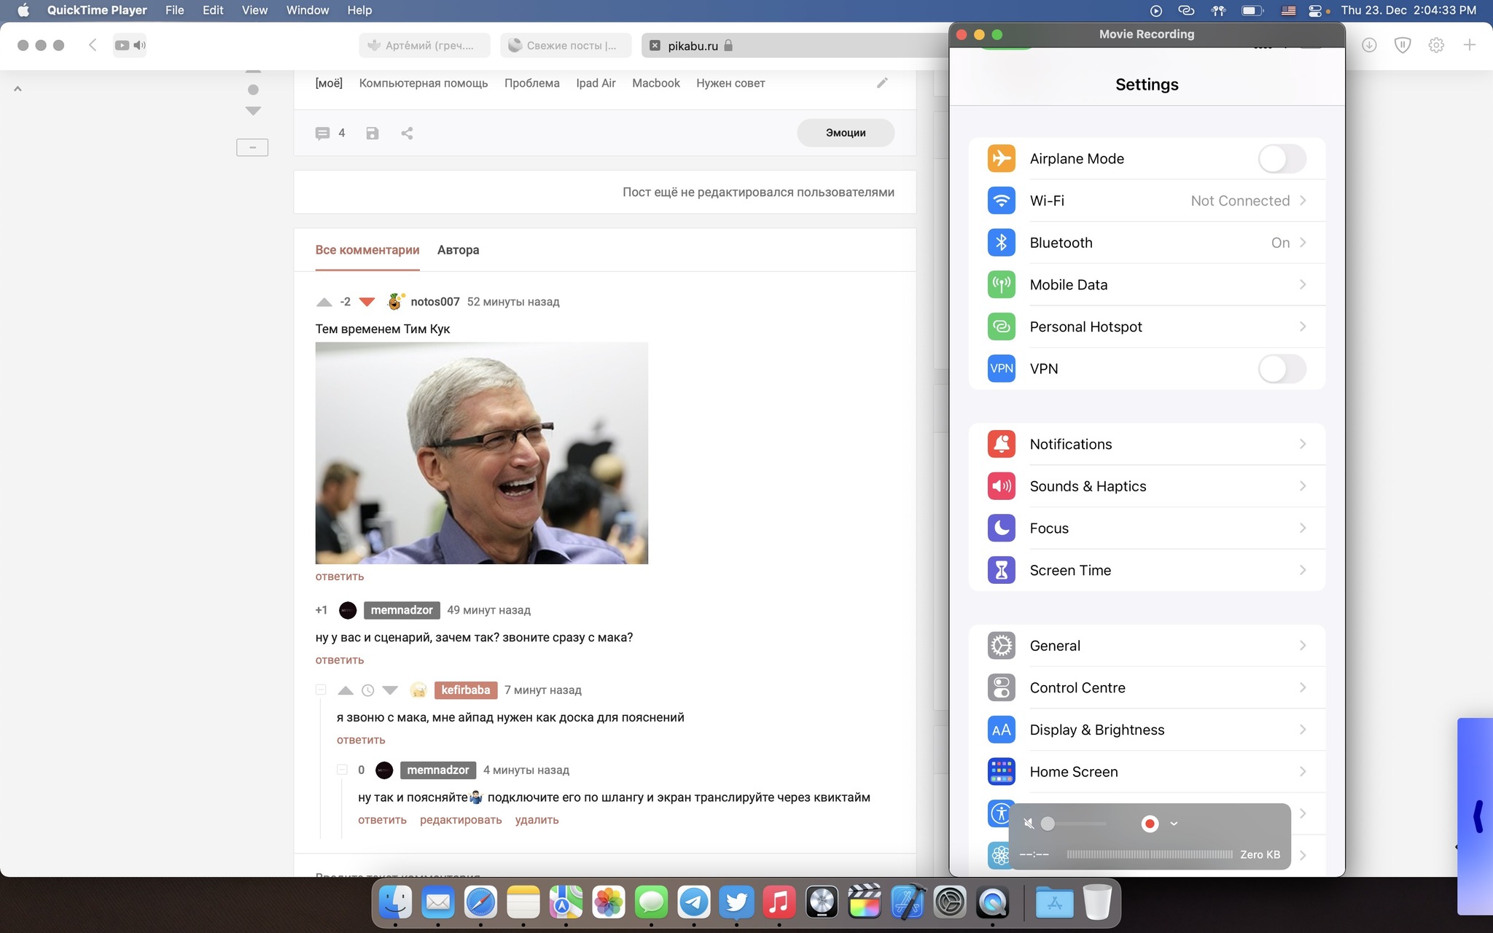
Task: Open the Window menu
Action: [307, 10]
